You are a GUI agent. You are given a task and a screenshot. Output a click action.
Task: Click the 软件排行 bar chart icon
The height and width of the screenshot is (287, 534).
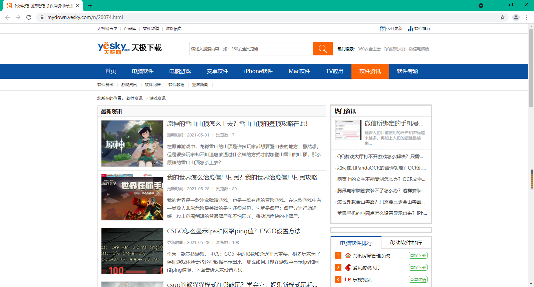click(411, 29)
